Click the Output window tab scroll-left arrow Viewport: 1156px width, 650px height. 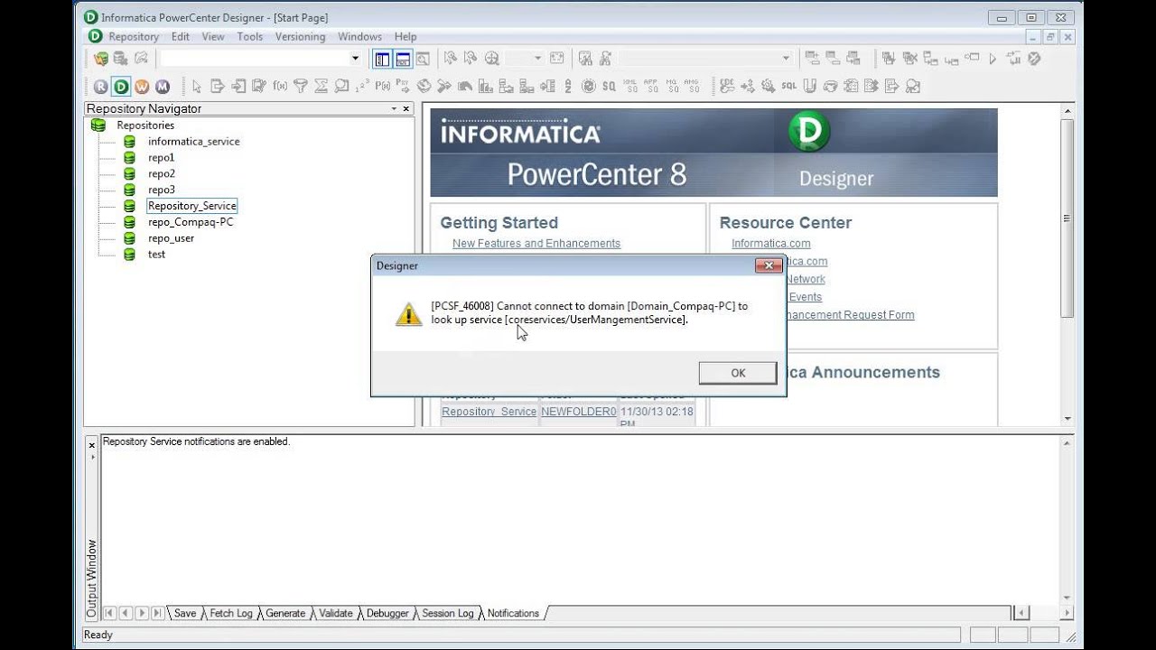pyautogui.click(x=125, y=613)
